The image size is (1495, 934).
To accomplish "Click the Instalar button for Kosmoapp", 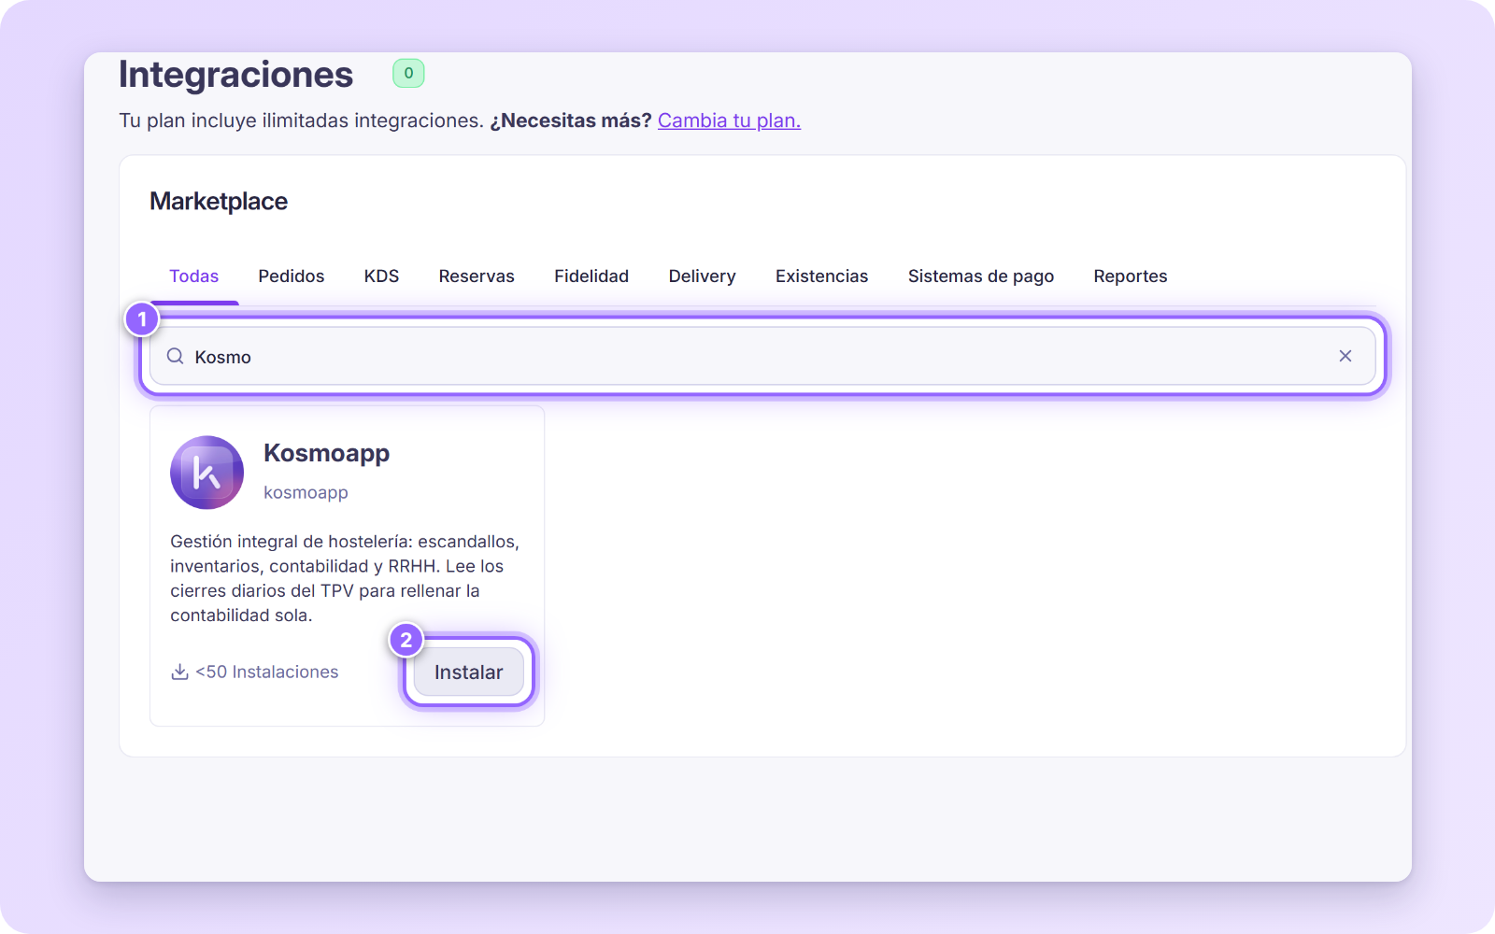I will point(469,672).
